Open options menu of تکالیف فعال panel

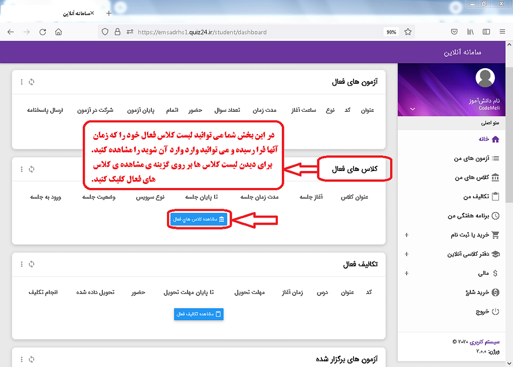coord(22,264)
